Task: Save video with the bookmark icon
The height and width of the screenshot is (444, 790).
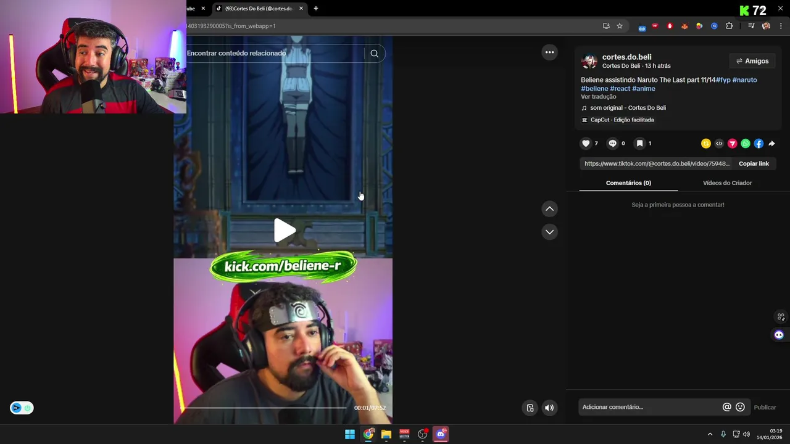Action: tap(639, 143)
